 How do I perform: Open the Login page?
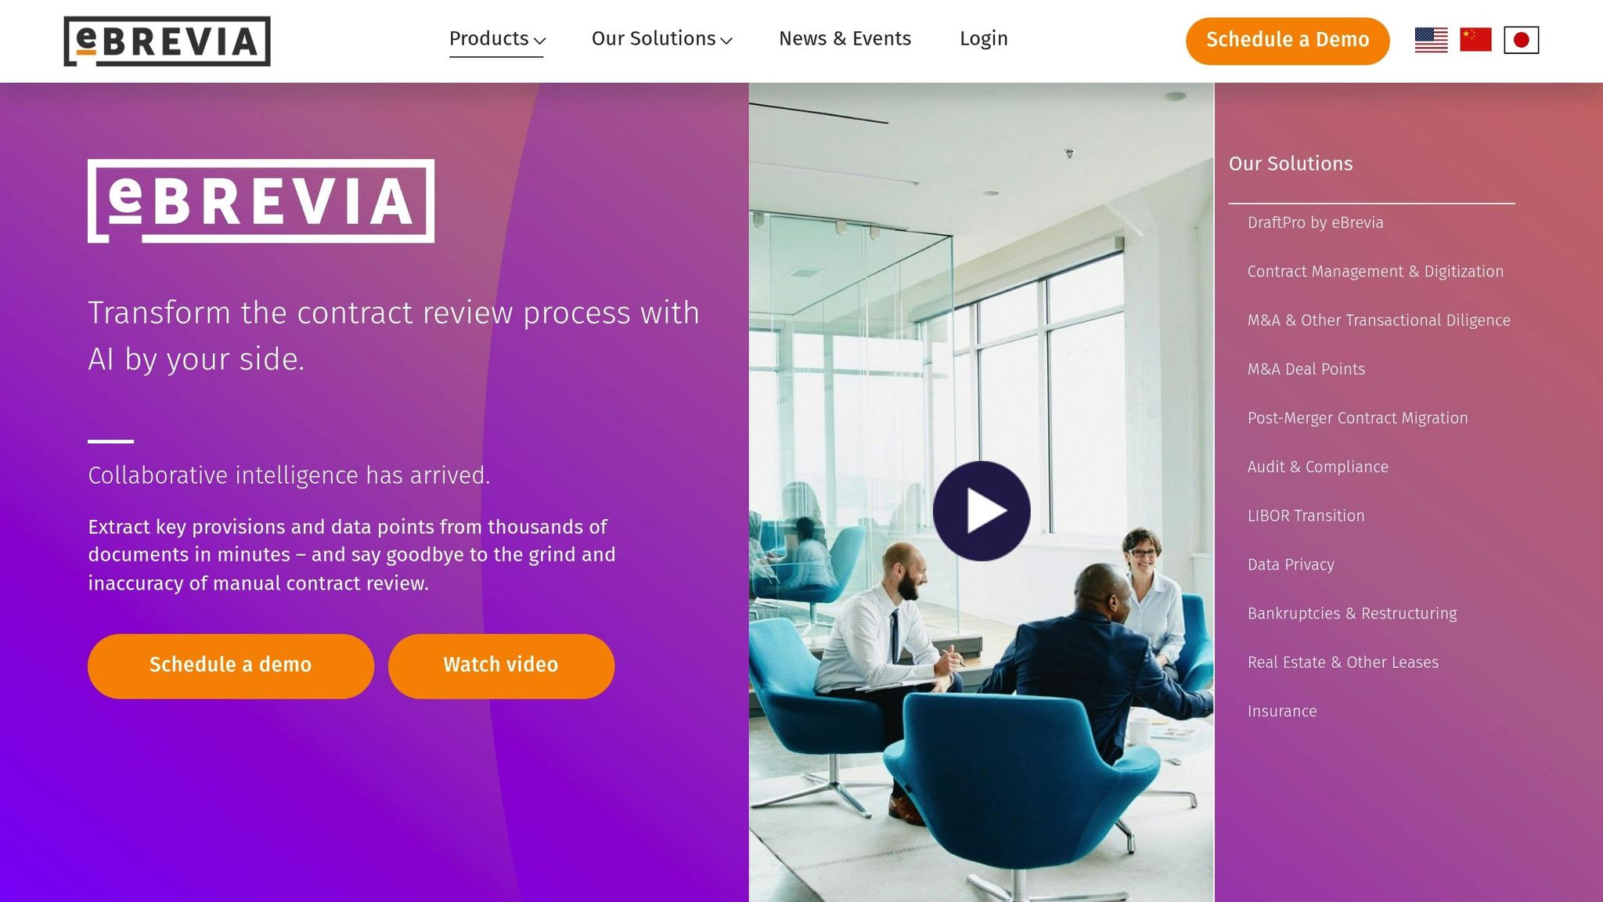pyautogui.click(x=983, y=38)
